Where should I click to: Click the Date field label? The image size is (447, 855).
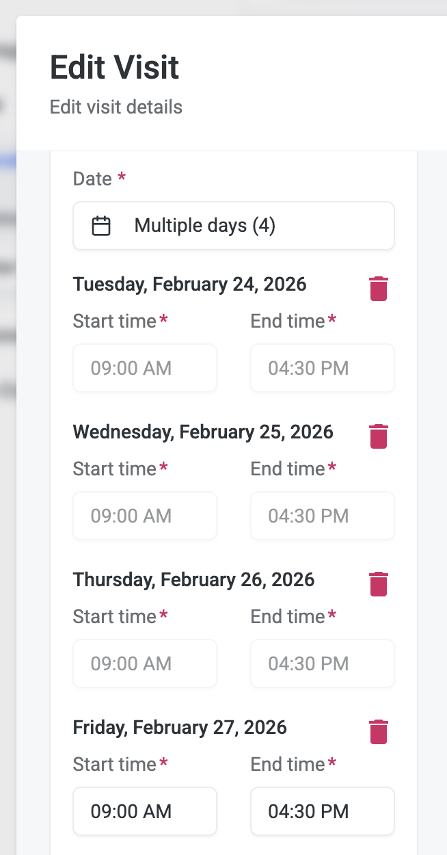click(92, 179)
